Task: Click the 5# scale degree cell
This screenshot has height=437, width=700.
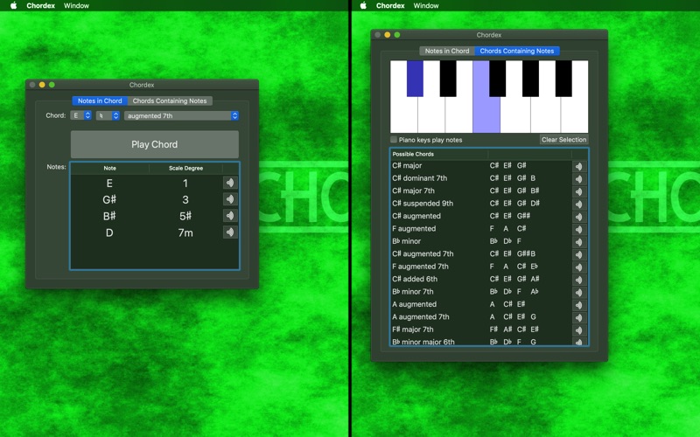Action: click(185, 216)
